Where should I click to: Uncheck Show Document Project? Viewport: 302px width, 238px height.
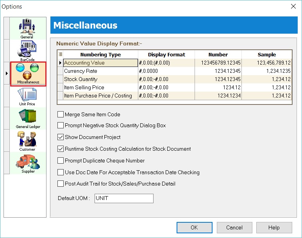pos(61,137)
